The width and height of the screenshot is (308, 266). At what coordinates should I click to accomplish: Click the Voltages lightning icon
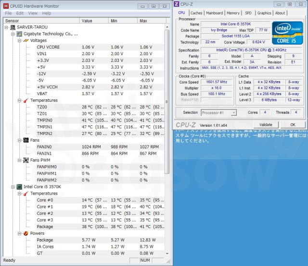point(26,41)
